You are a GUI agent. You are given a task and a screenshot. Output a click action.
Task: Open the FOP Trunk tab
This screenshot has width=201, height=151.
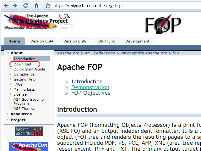[106, 41]
